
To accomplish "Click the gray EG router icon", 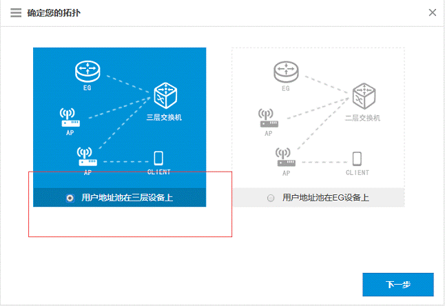I will 286,71.
